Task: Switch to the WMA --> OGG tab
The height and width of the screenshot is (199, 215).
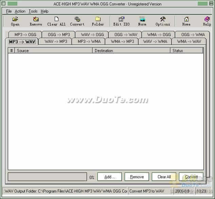Action: [x=159, y=34]
